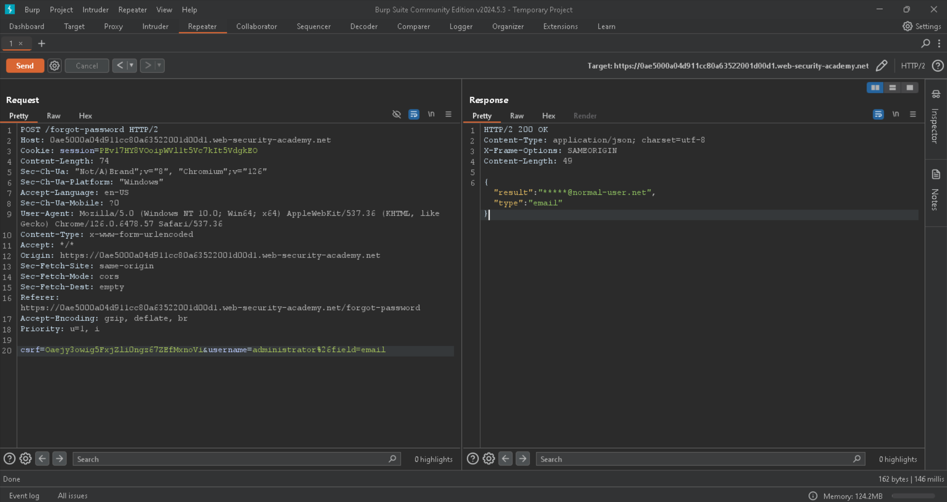
Task: Toggle line wrap in Request editor
Action: (414, 114)
